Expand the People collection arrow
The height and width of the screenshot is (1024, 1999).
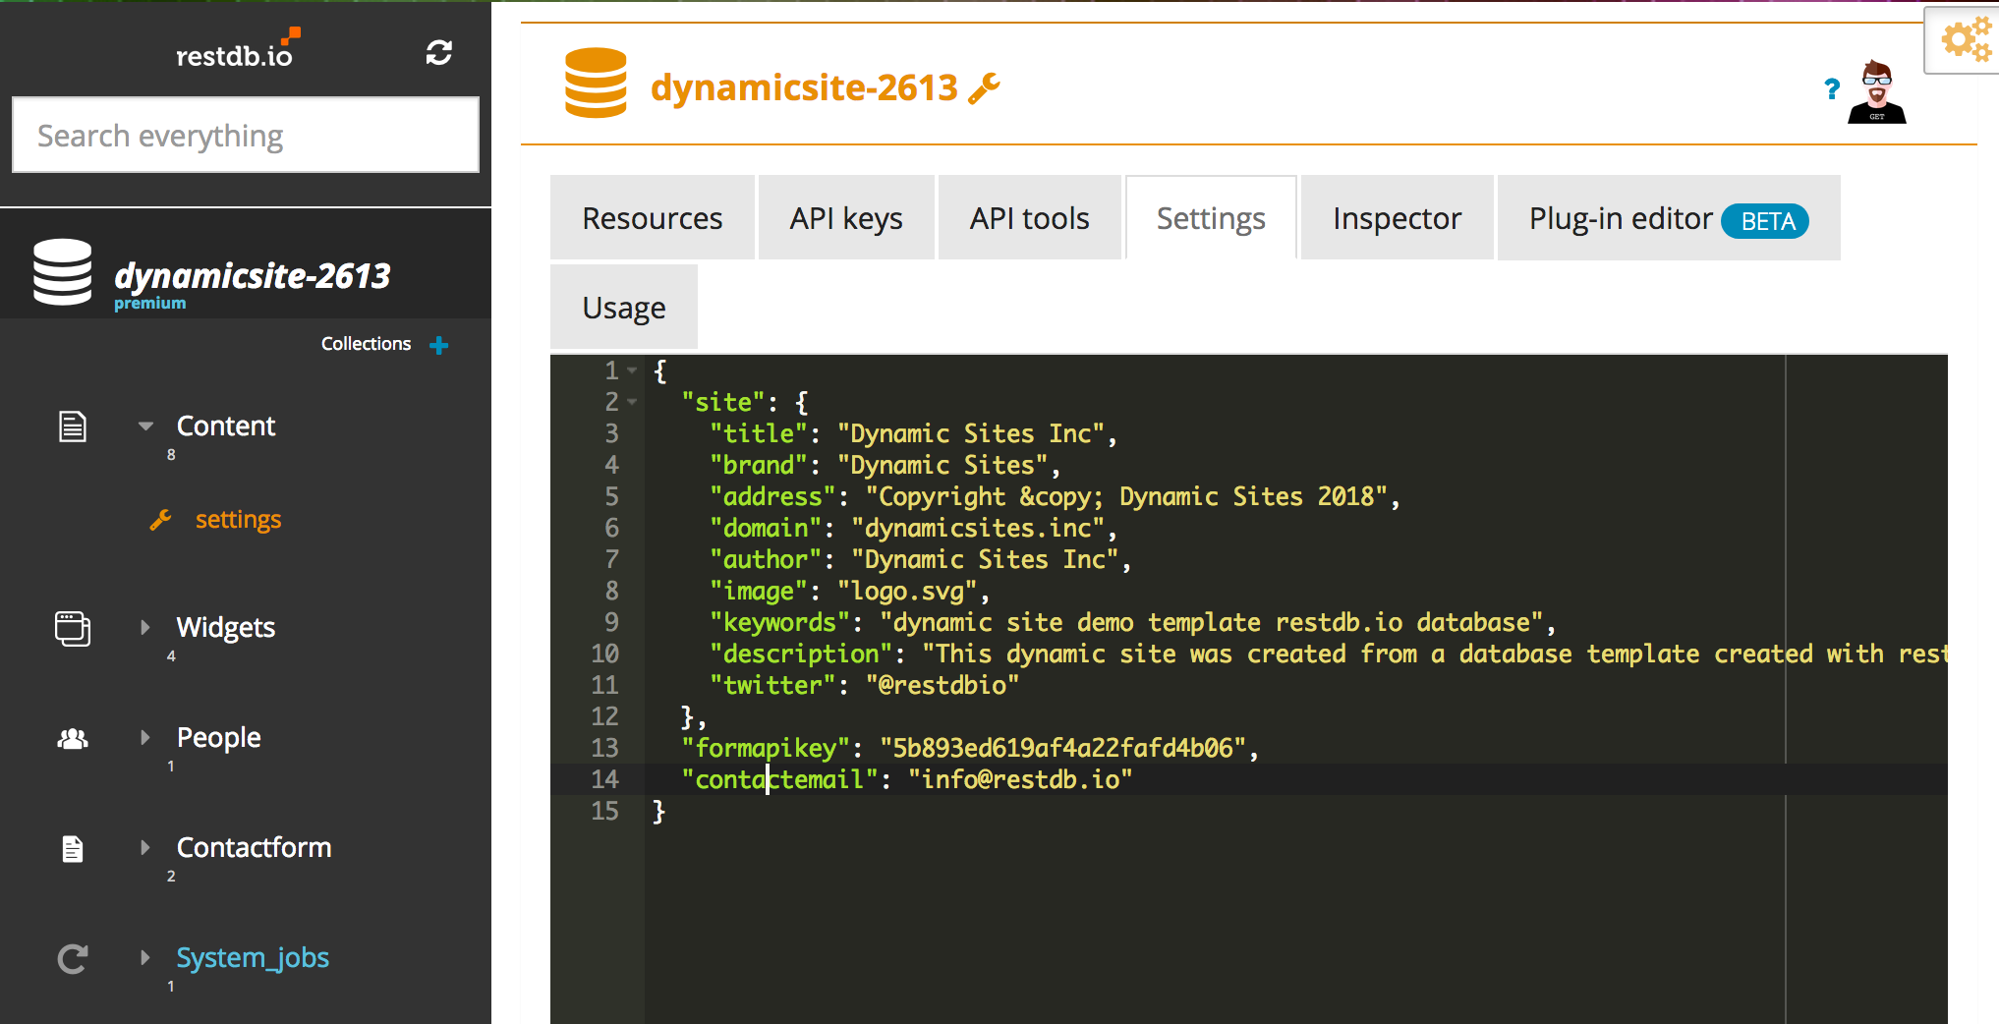pyautogui.click(x=145, y=737)
